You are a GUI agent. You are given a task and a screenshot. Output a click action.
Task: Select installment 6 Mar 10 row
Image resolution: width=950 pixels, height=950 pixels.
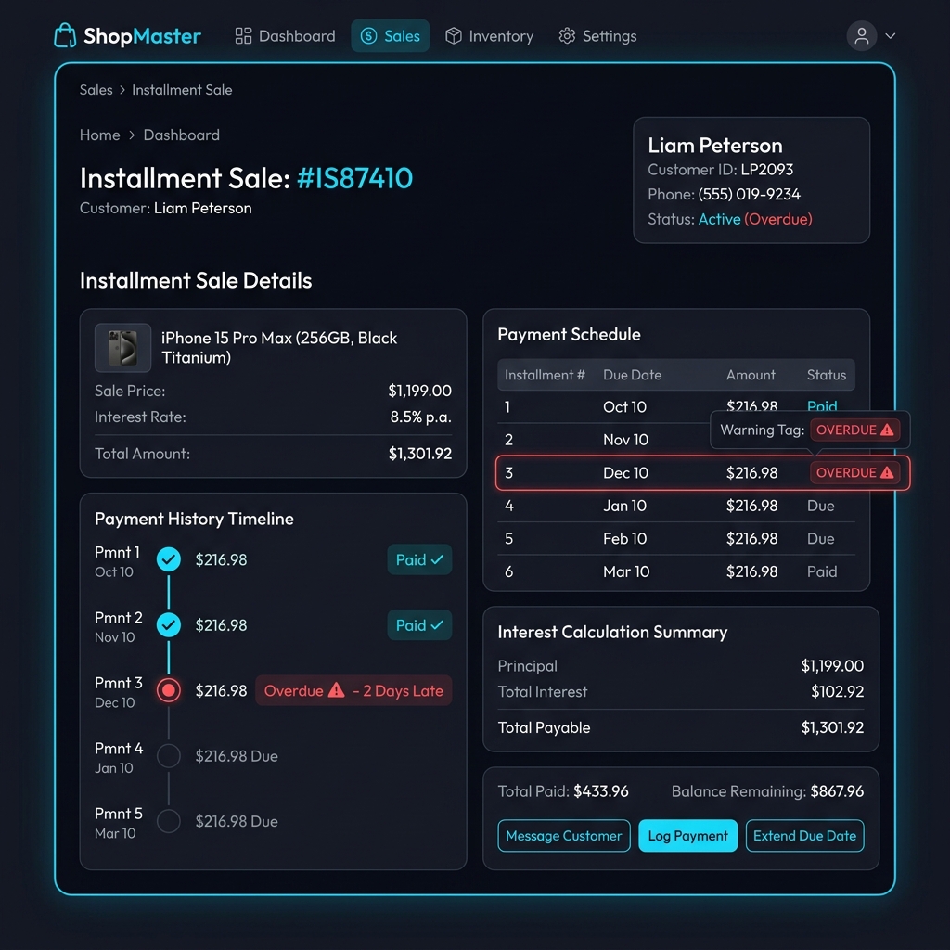coord(676,571)
